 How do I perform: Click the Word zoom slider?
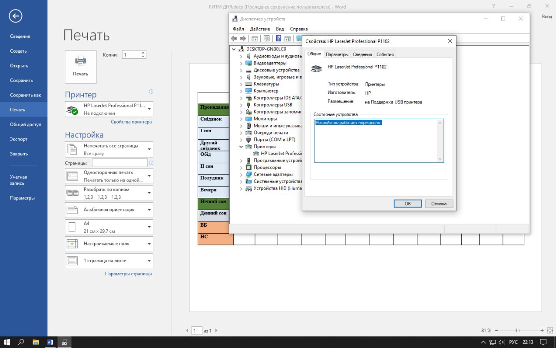(x=519, y=331)
